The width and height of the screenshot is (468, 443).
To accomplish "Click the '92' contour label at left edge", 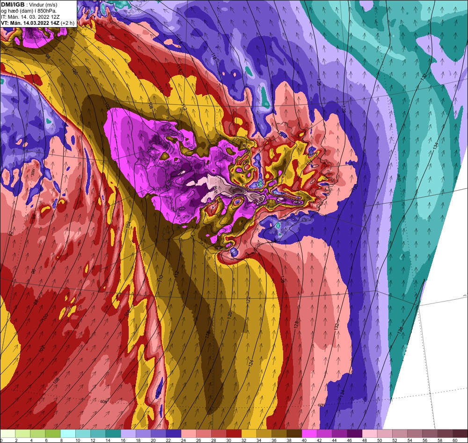I will pyautogui.click(x=11, y=234).
